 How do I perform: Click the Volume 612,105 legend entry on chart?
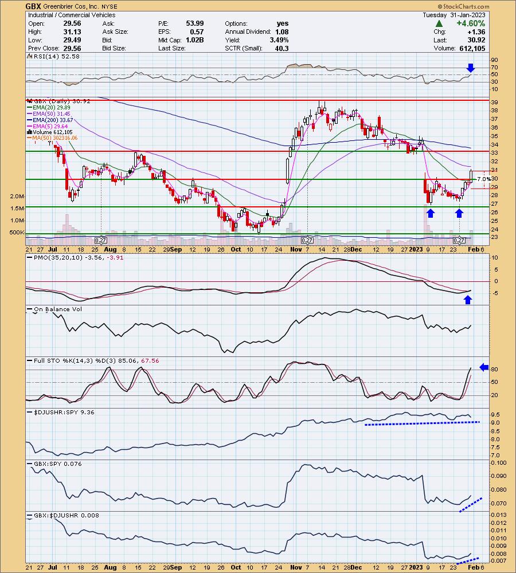[x=50, y=132]
